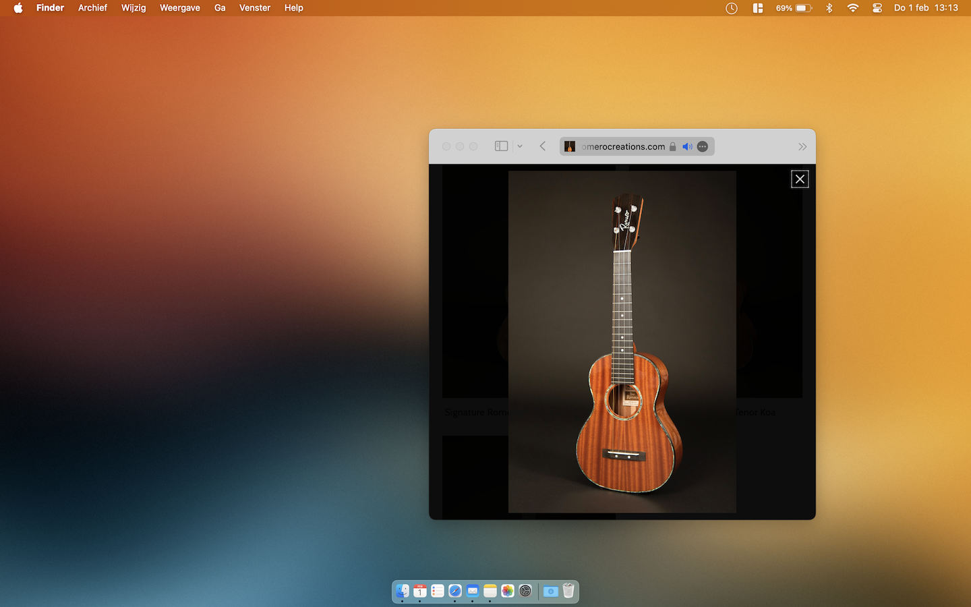Open the Help menu
The image size is (971, 607).
click(294, 8)
